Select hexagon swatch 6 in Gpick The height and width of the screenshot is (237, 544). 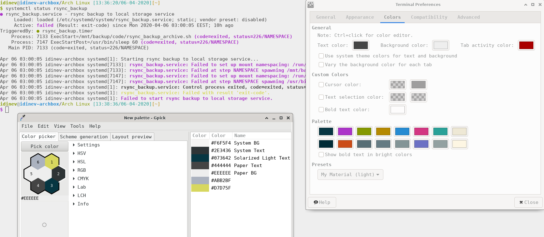(38, 162)
